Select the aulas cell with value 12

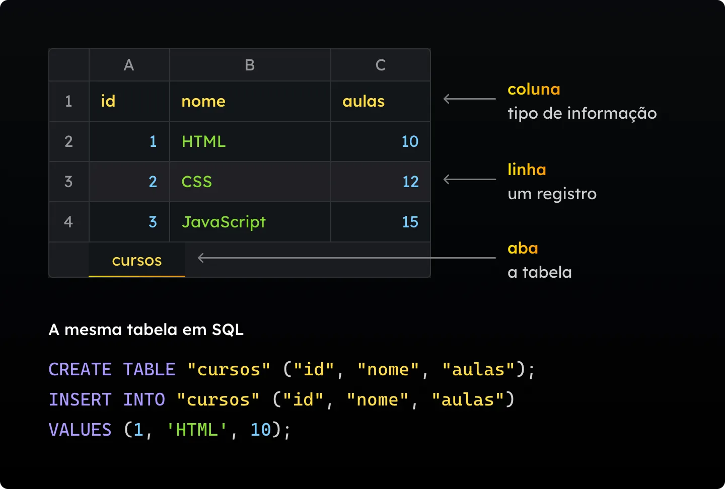381,182
